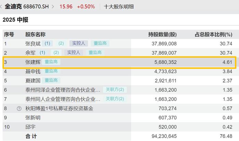
Task: Select shareholder 张新明 in row 9
Action: click(33, 117)
